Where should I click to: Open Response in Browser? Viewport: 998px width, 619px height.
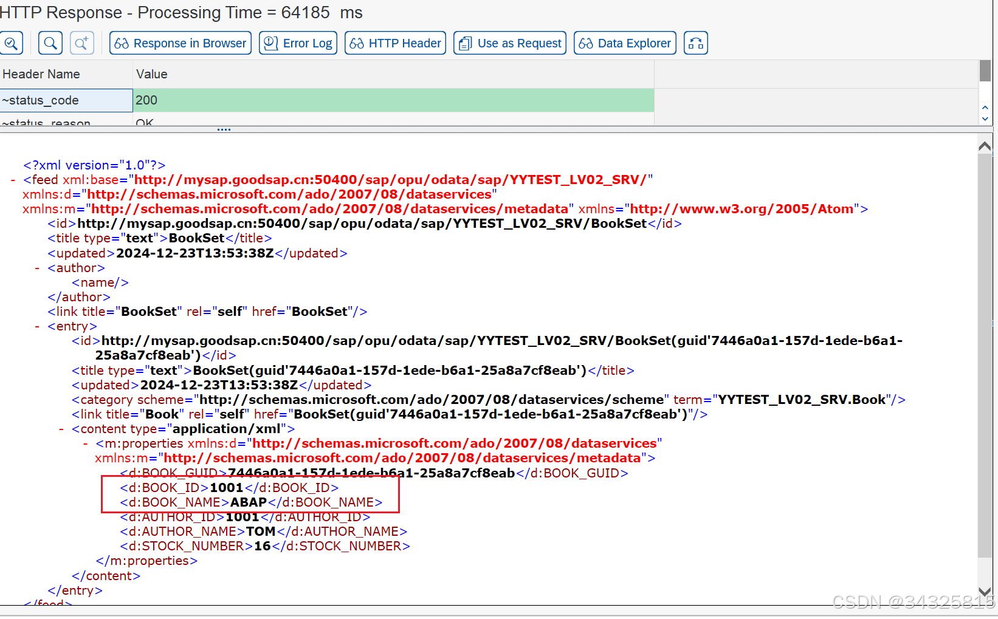click(180, 43)
